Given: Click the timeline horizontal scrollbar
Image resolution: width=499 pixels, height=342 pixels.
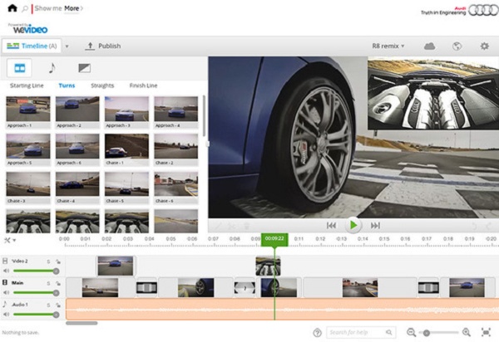Looking at the screenshot, I should 82,323.
